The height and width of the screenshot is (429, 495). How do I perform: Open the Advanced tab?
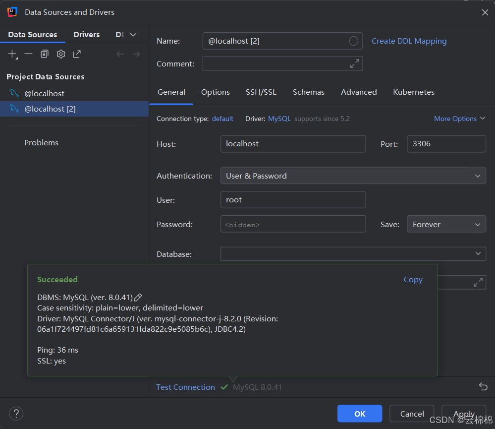pyautogui.click(x=359, y=92)
